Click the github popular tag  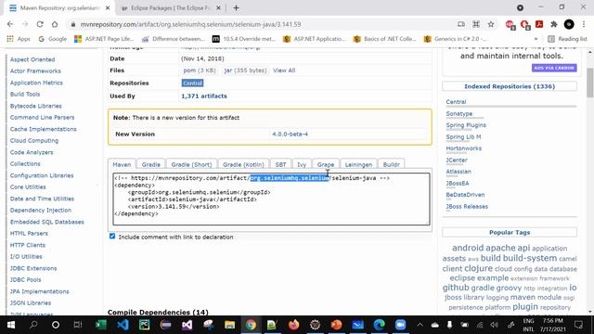click(x=456, y=288)
